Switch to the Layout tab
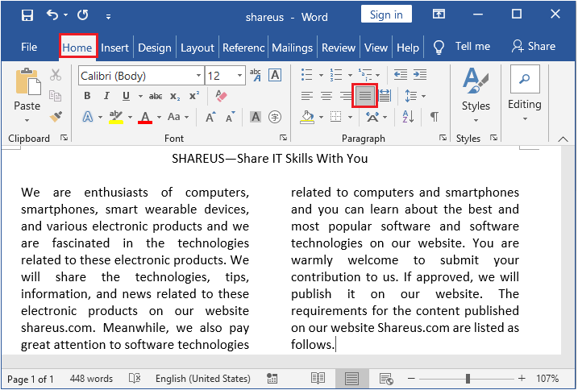Screen dimensions: 578x390 tap(198, 48)
